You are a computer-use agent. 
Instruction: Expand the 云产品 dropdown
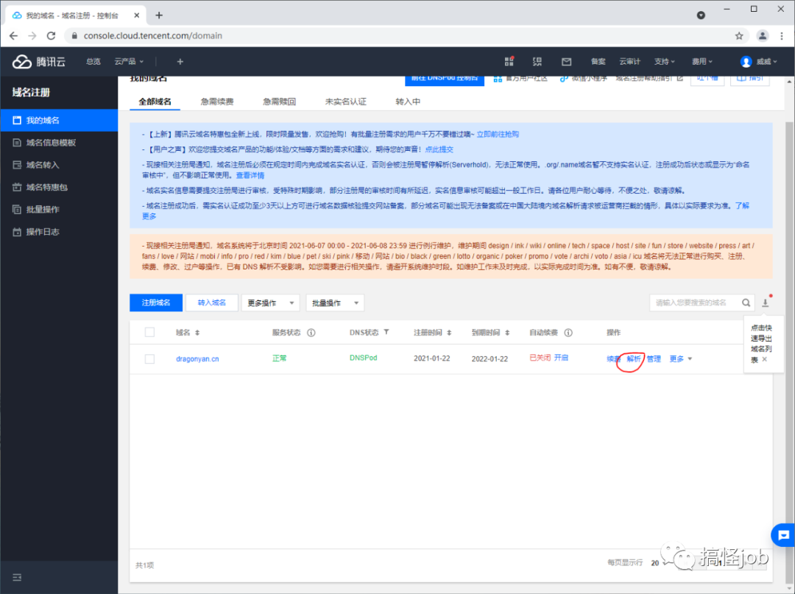click(129, 61)
